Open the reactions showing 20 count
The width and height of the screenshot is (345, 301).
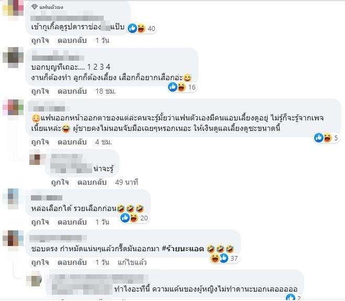[x=135, y=218]
